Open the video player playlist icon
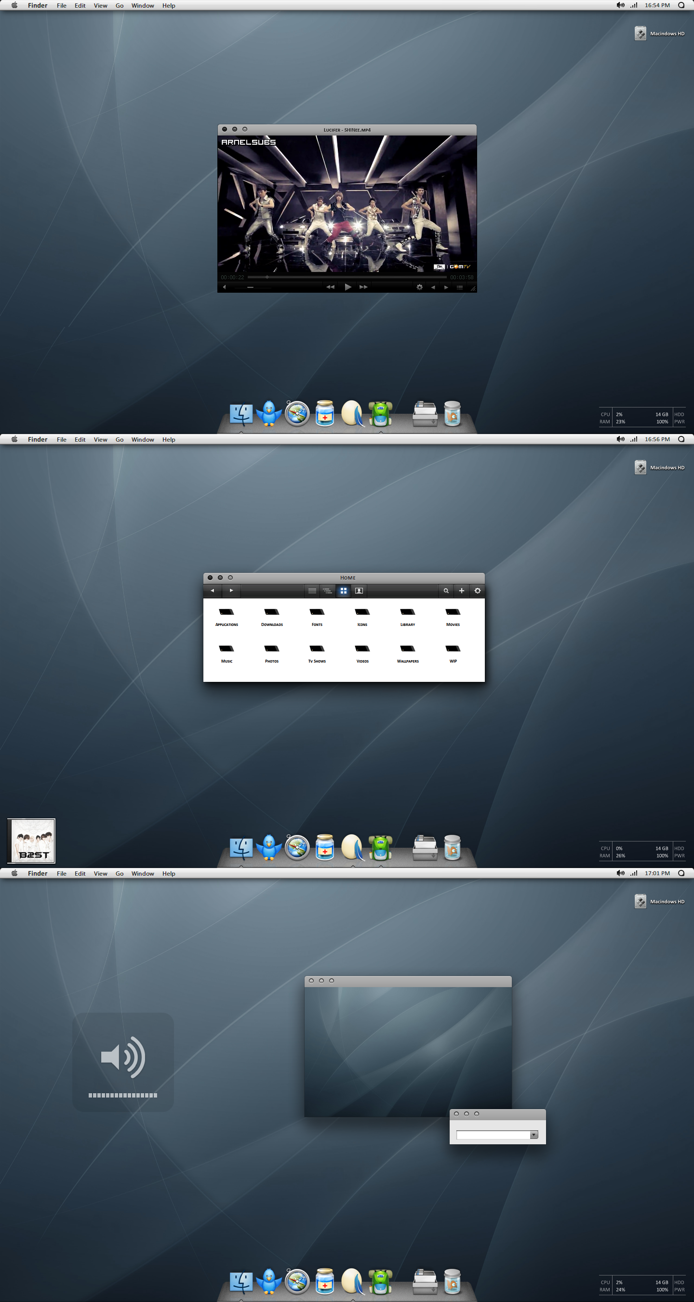The image size is (694, 1302). click(x=460, y=287)
